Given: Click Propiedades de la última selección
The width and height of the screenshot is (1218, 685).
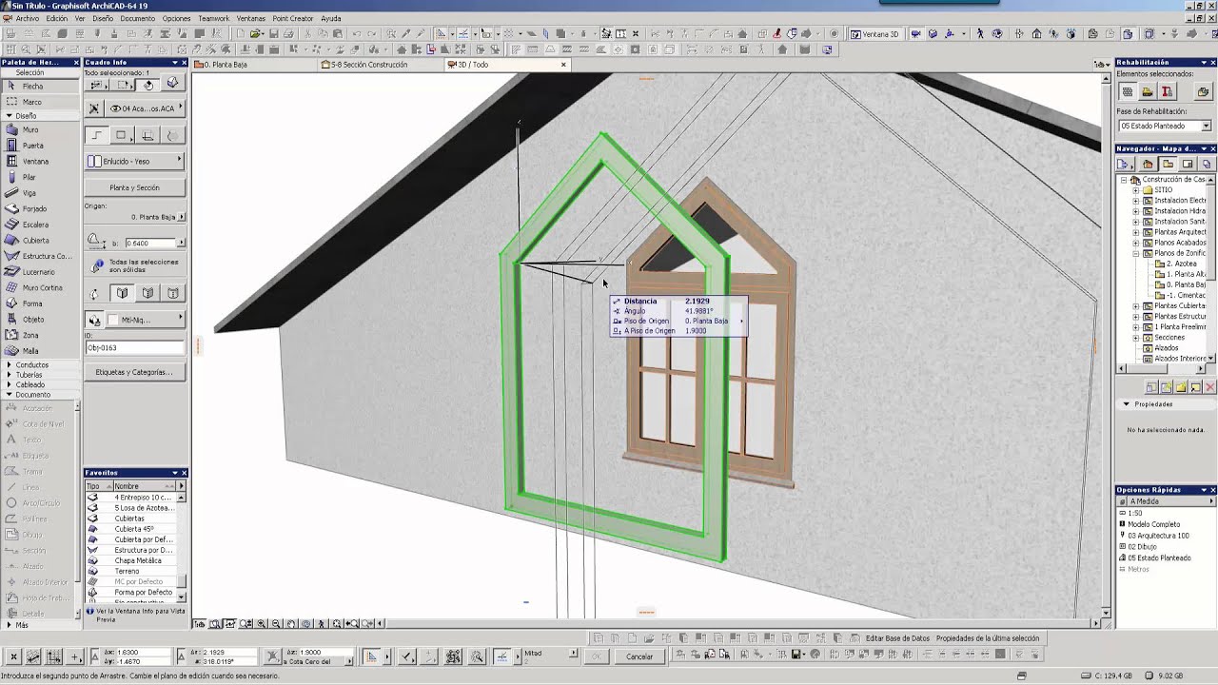Looking at the screenshot, I should coord(988,638).
